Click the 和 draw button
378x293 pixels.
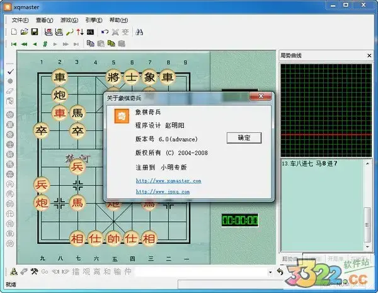click(x=107, y=272)
